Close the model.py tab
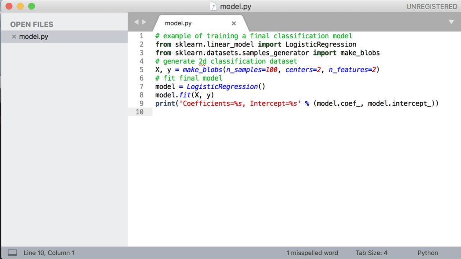 tap(234, 23)
